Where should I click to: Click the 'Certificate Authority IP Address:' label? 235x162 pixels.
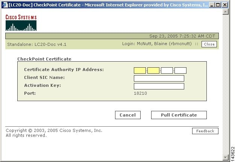click(64, 70)
